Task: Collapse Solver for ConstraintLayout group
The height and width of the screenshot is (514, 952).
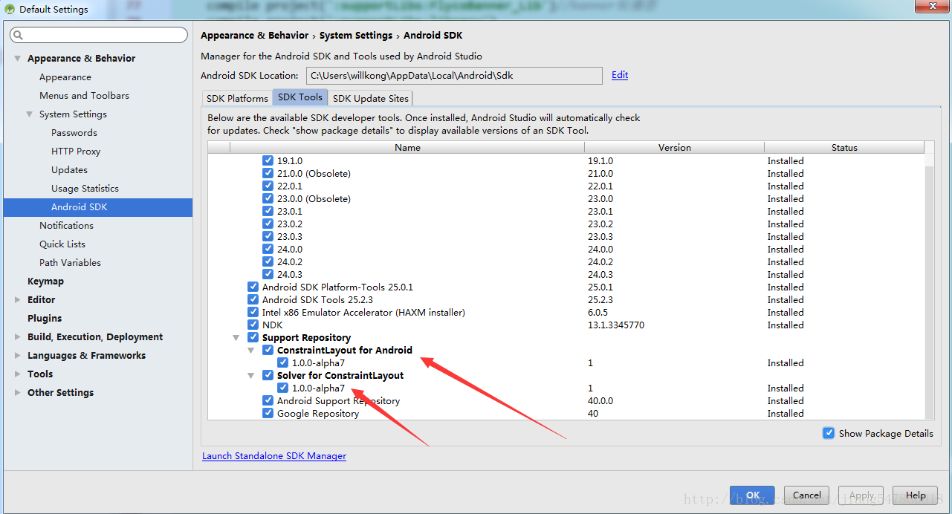Action: 251,375
